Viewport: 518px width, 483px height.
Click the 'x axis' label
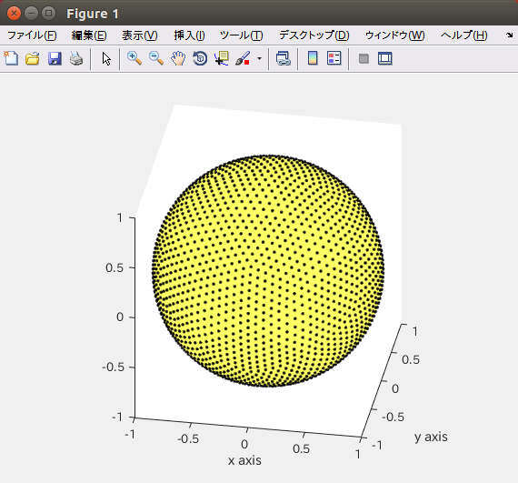tap(244, 460)
